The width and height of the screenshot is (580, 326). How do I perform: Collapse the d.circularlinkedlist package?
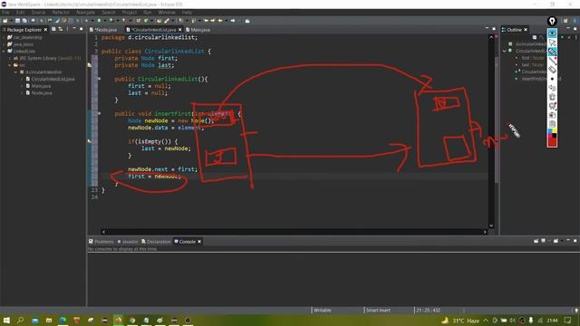(x=16, y=72)
